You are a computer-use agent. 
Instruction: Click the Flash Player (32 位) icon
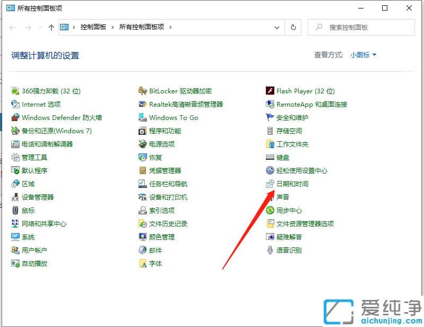(270, 91)
